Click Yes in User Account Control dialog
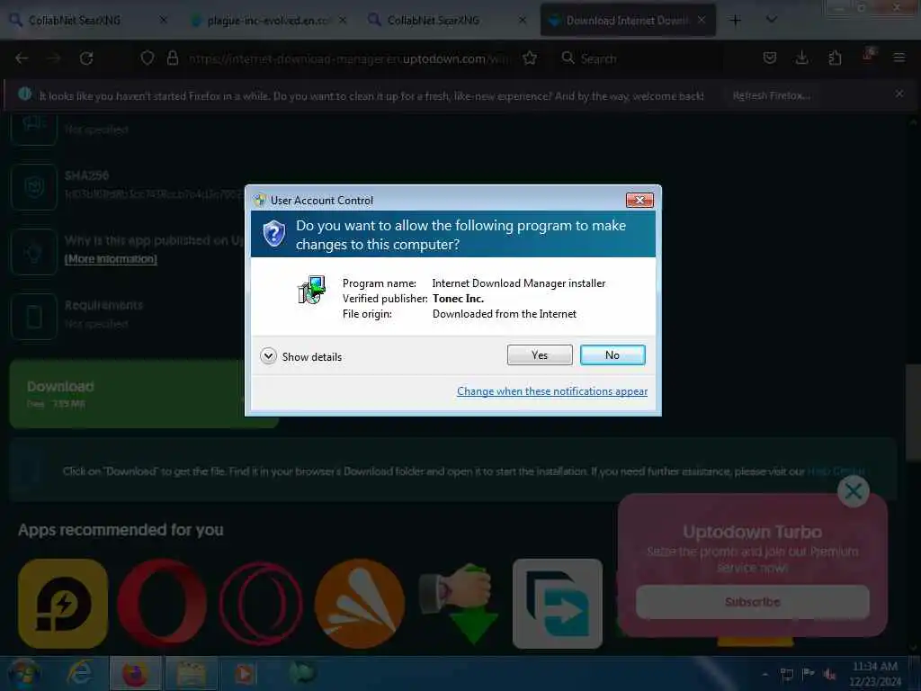Viewport: 921px width, 691px height. (540, 354)
